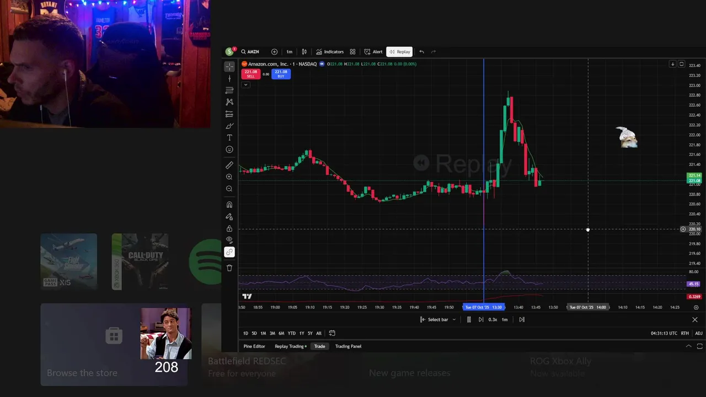The height and width of the screenshot is (397, 706).
Task: Select the 1Y date range
Action: point(302,333)
